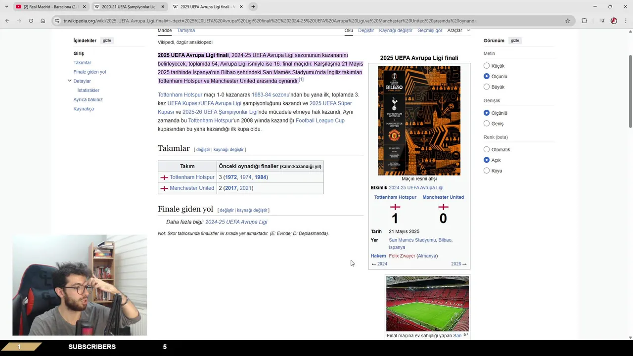This screenshot has width=633, height=356.
Task: Open the Football League Cup link
Action: tap(320, 121)
